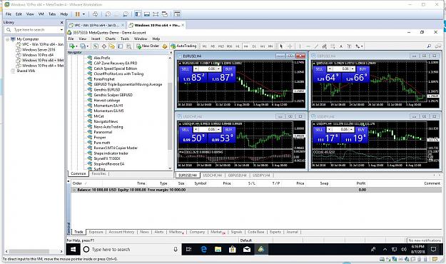Open the dropdown arrow next to pause button
The image size is (446, 264).
click(x=83, y=14)
